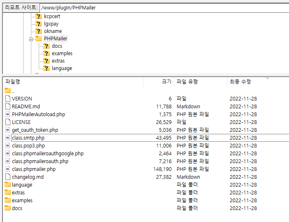The width and height of the screenshot is (289, 222).
Task: Click the LICENSE file icon
Action: click(x=8, y=122)
